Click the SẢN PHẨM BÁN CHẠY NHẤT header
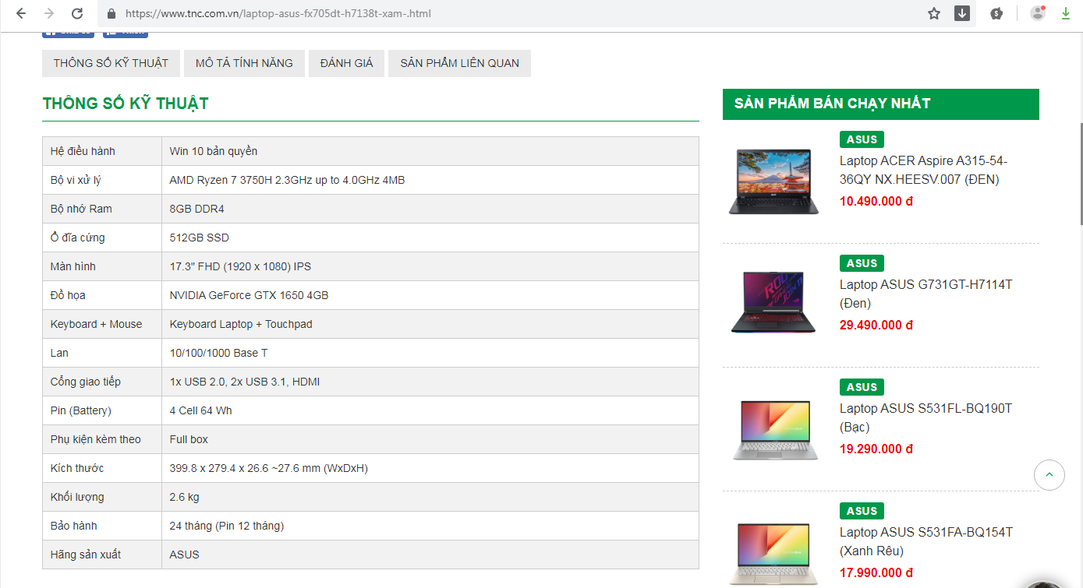 pyautogui.click(x=880, y=104)
